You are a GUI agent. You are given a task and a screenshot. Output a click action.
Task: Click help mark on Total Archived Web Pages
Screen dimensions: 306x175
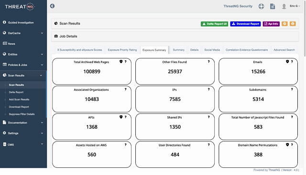[x=125, y=62]
